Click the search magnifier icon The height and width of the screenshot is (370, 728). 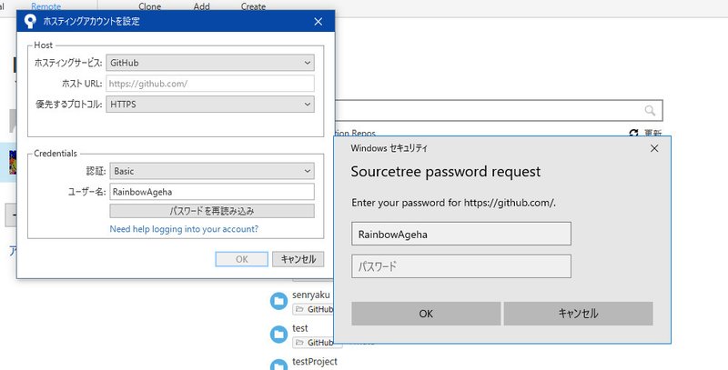click(x=650, y=110)
